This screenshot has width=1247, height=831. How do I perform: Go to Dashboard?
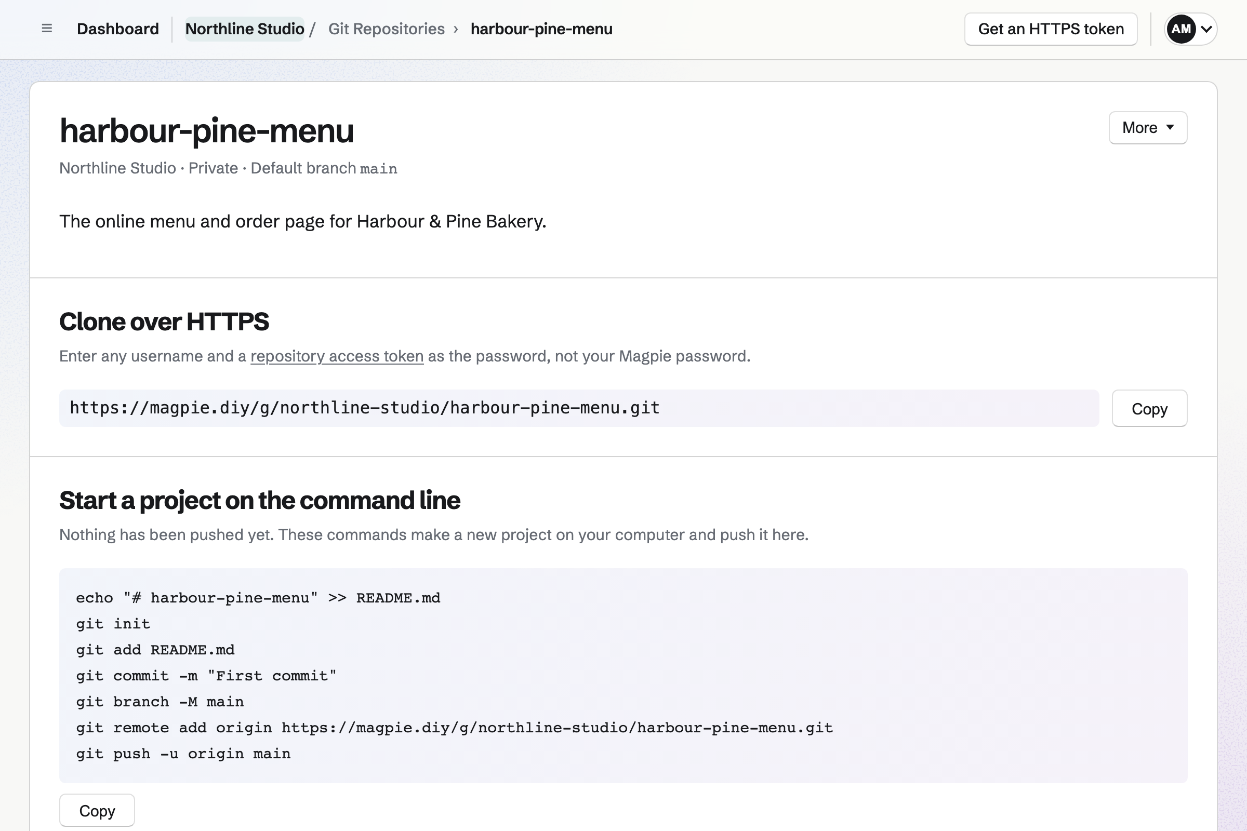click(118, 29)
